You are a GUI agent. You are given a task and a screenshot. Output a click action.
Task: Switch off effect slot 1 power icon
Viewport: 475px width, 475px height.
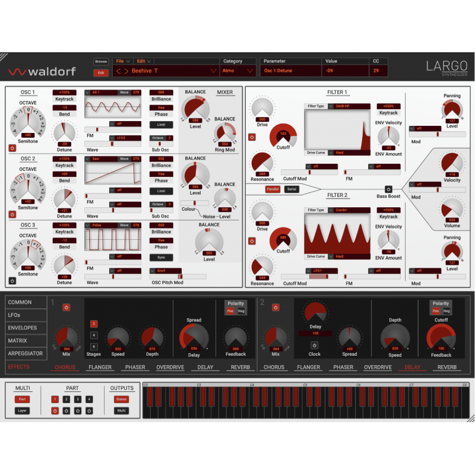click(x=65, y=307)
